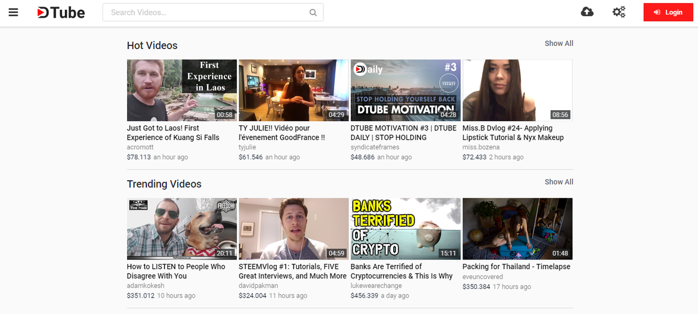
Task: Open the DTube Motivation #3 thumbnail
Action: [x=405, y=90]
